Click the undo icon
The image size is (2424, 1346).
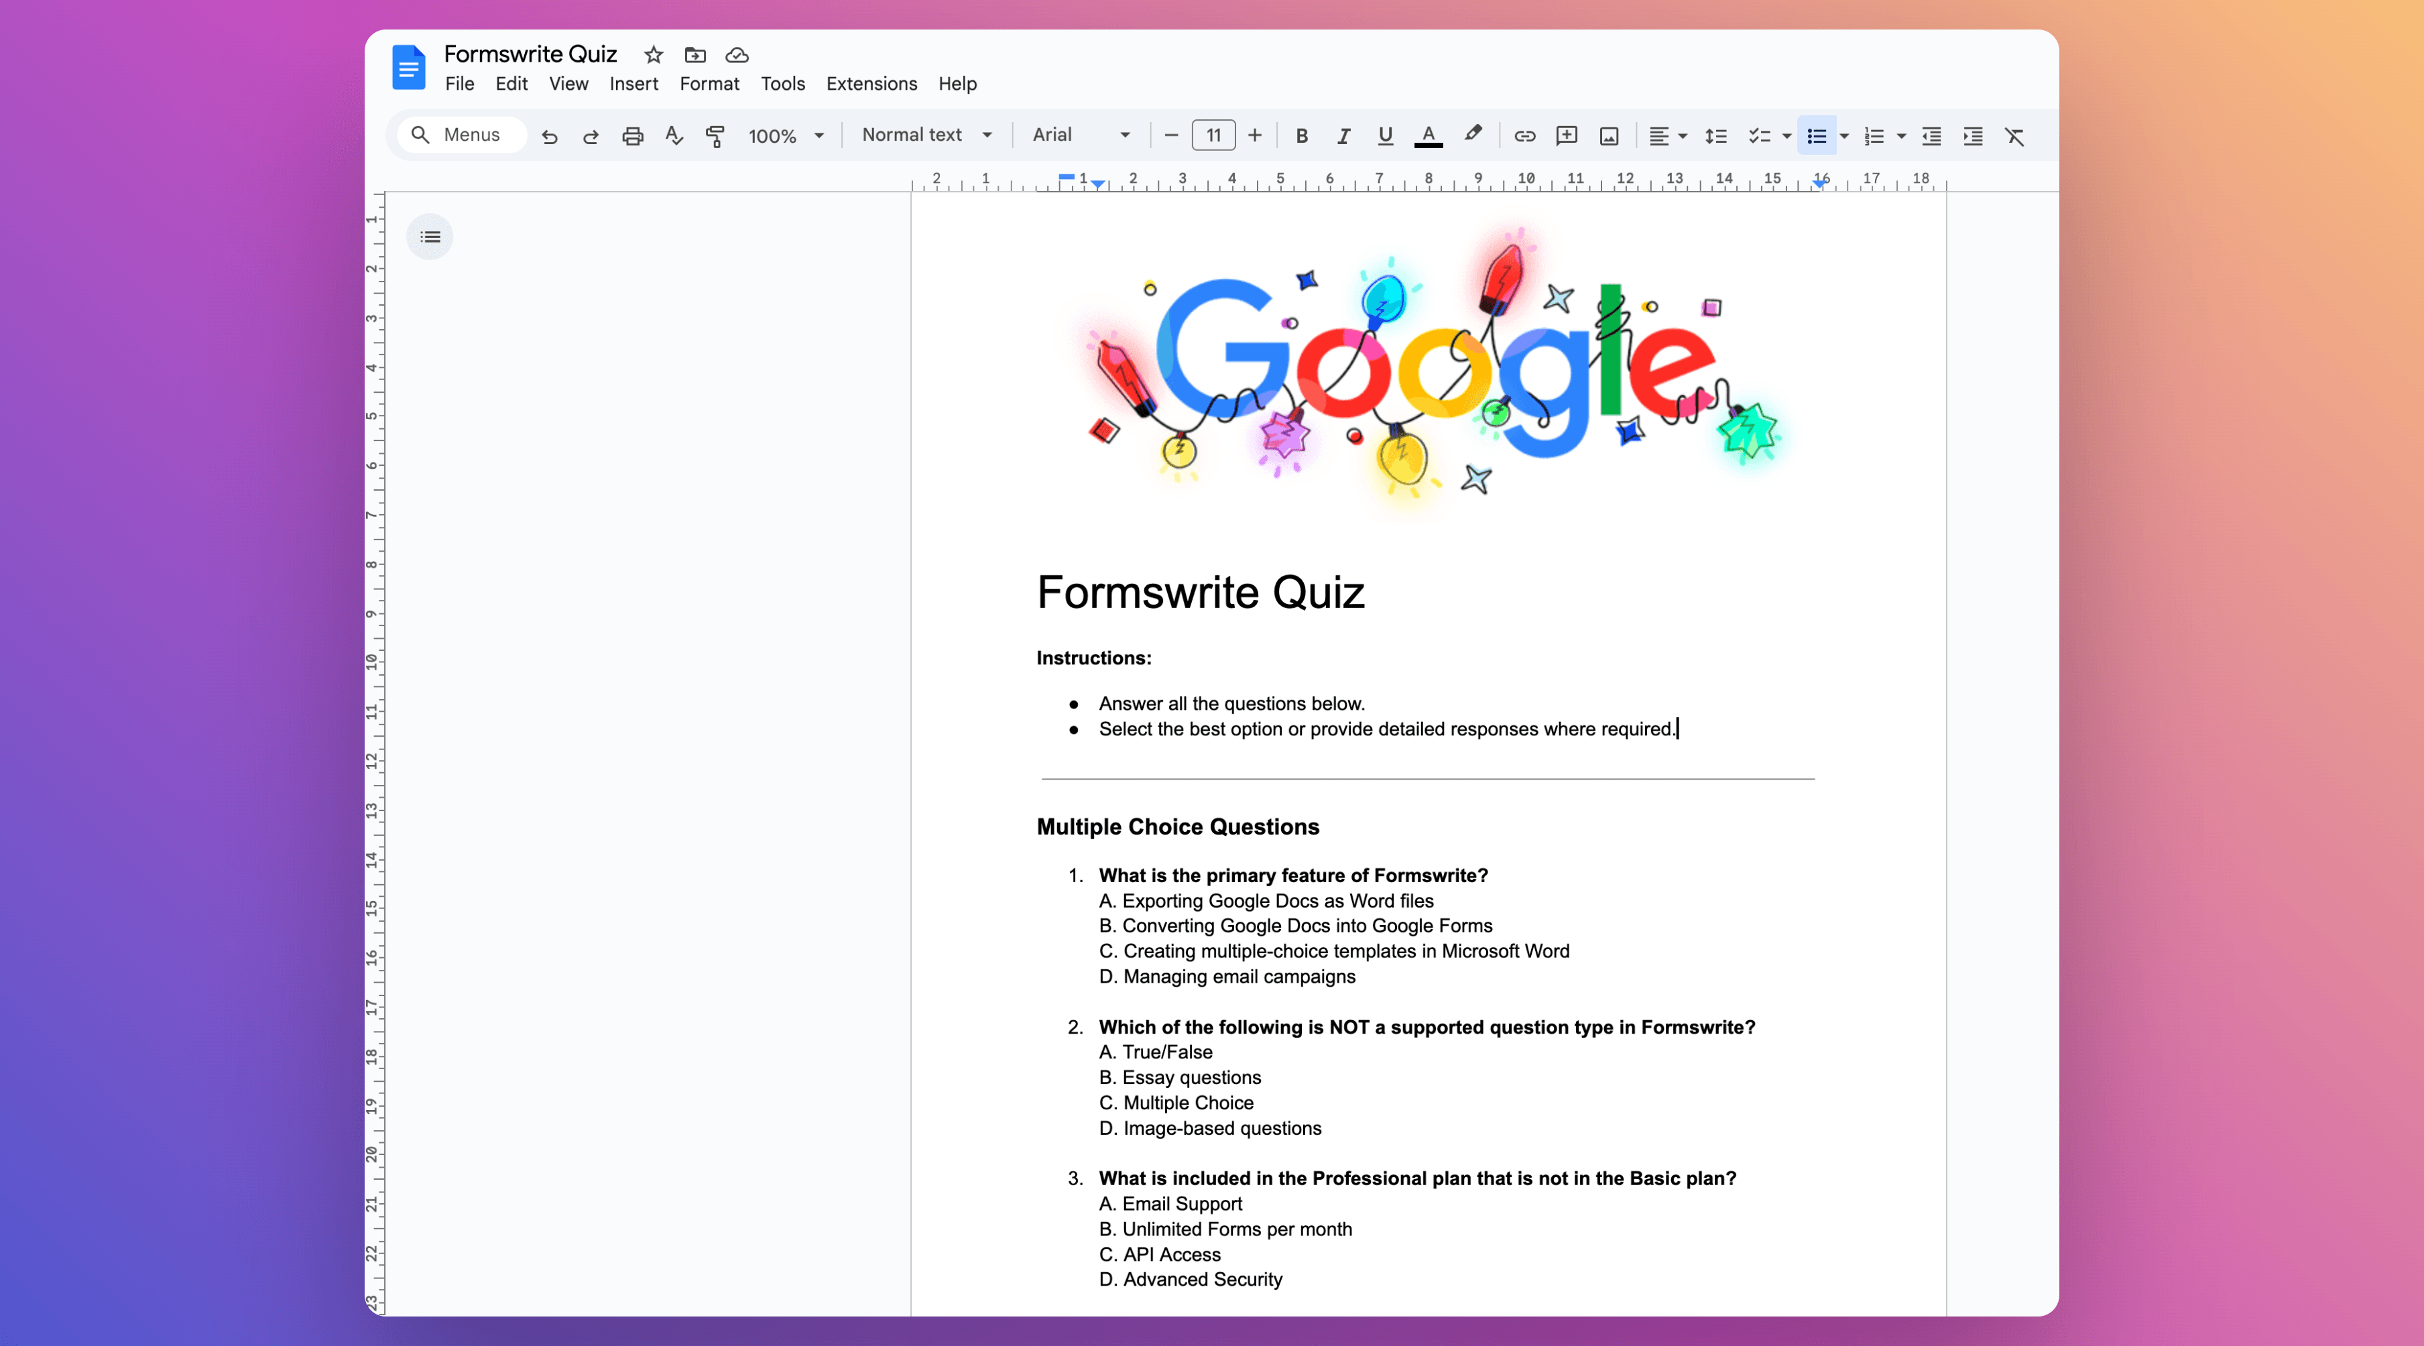(x=550, y=135)
